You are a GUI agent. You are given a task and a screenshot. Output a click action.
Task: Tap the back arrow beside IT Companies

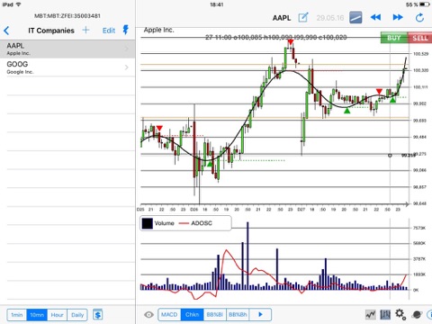point(6,31)
